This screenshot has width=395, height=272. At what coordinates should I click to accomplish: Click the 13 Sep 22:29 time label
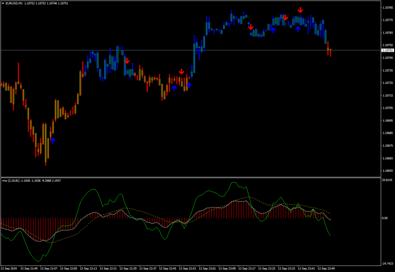pyautogui.click(x=128, y=269)
